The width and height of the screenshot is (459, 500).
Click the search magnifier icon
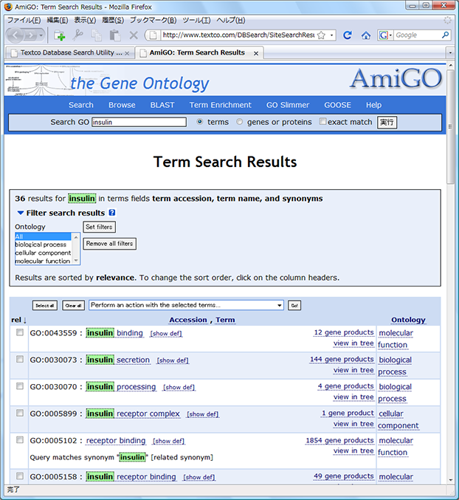(445, 35)
